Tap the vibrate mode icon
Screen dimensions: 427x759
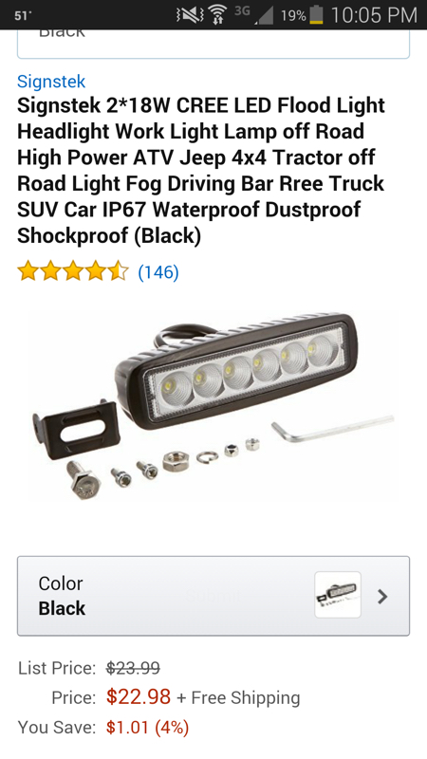coord(190,15)
